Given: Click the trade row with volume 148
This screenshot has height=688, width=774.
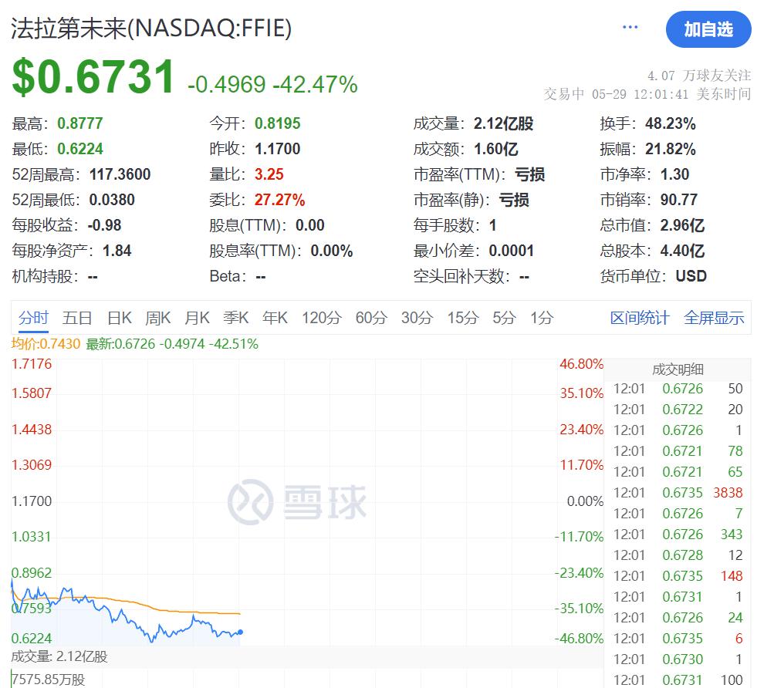Looking at the screenshot, I should point(678,576).
